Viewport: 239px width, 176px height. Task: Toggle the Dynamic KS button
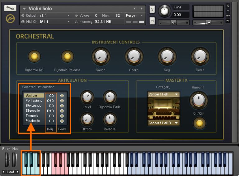[x=34, y=56]
